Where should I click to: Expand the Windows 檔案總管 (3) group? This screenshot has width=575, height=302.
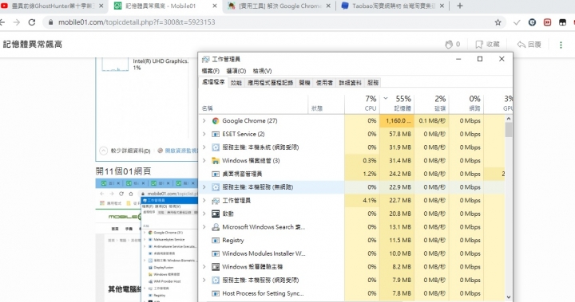click(x=204, y=161)
